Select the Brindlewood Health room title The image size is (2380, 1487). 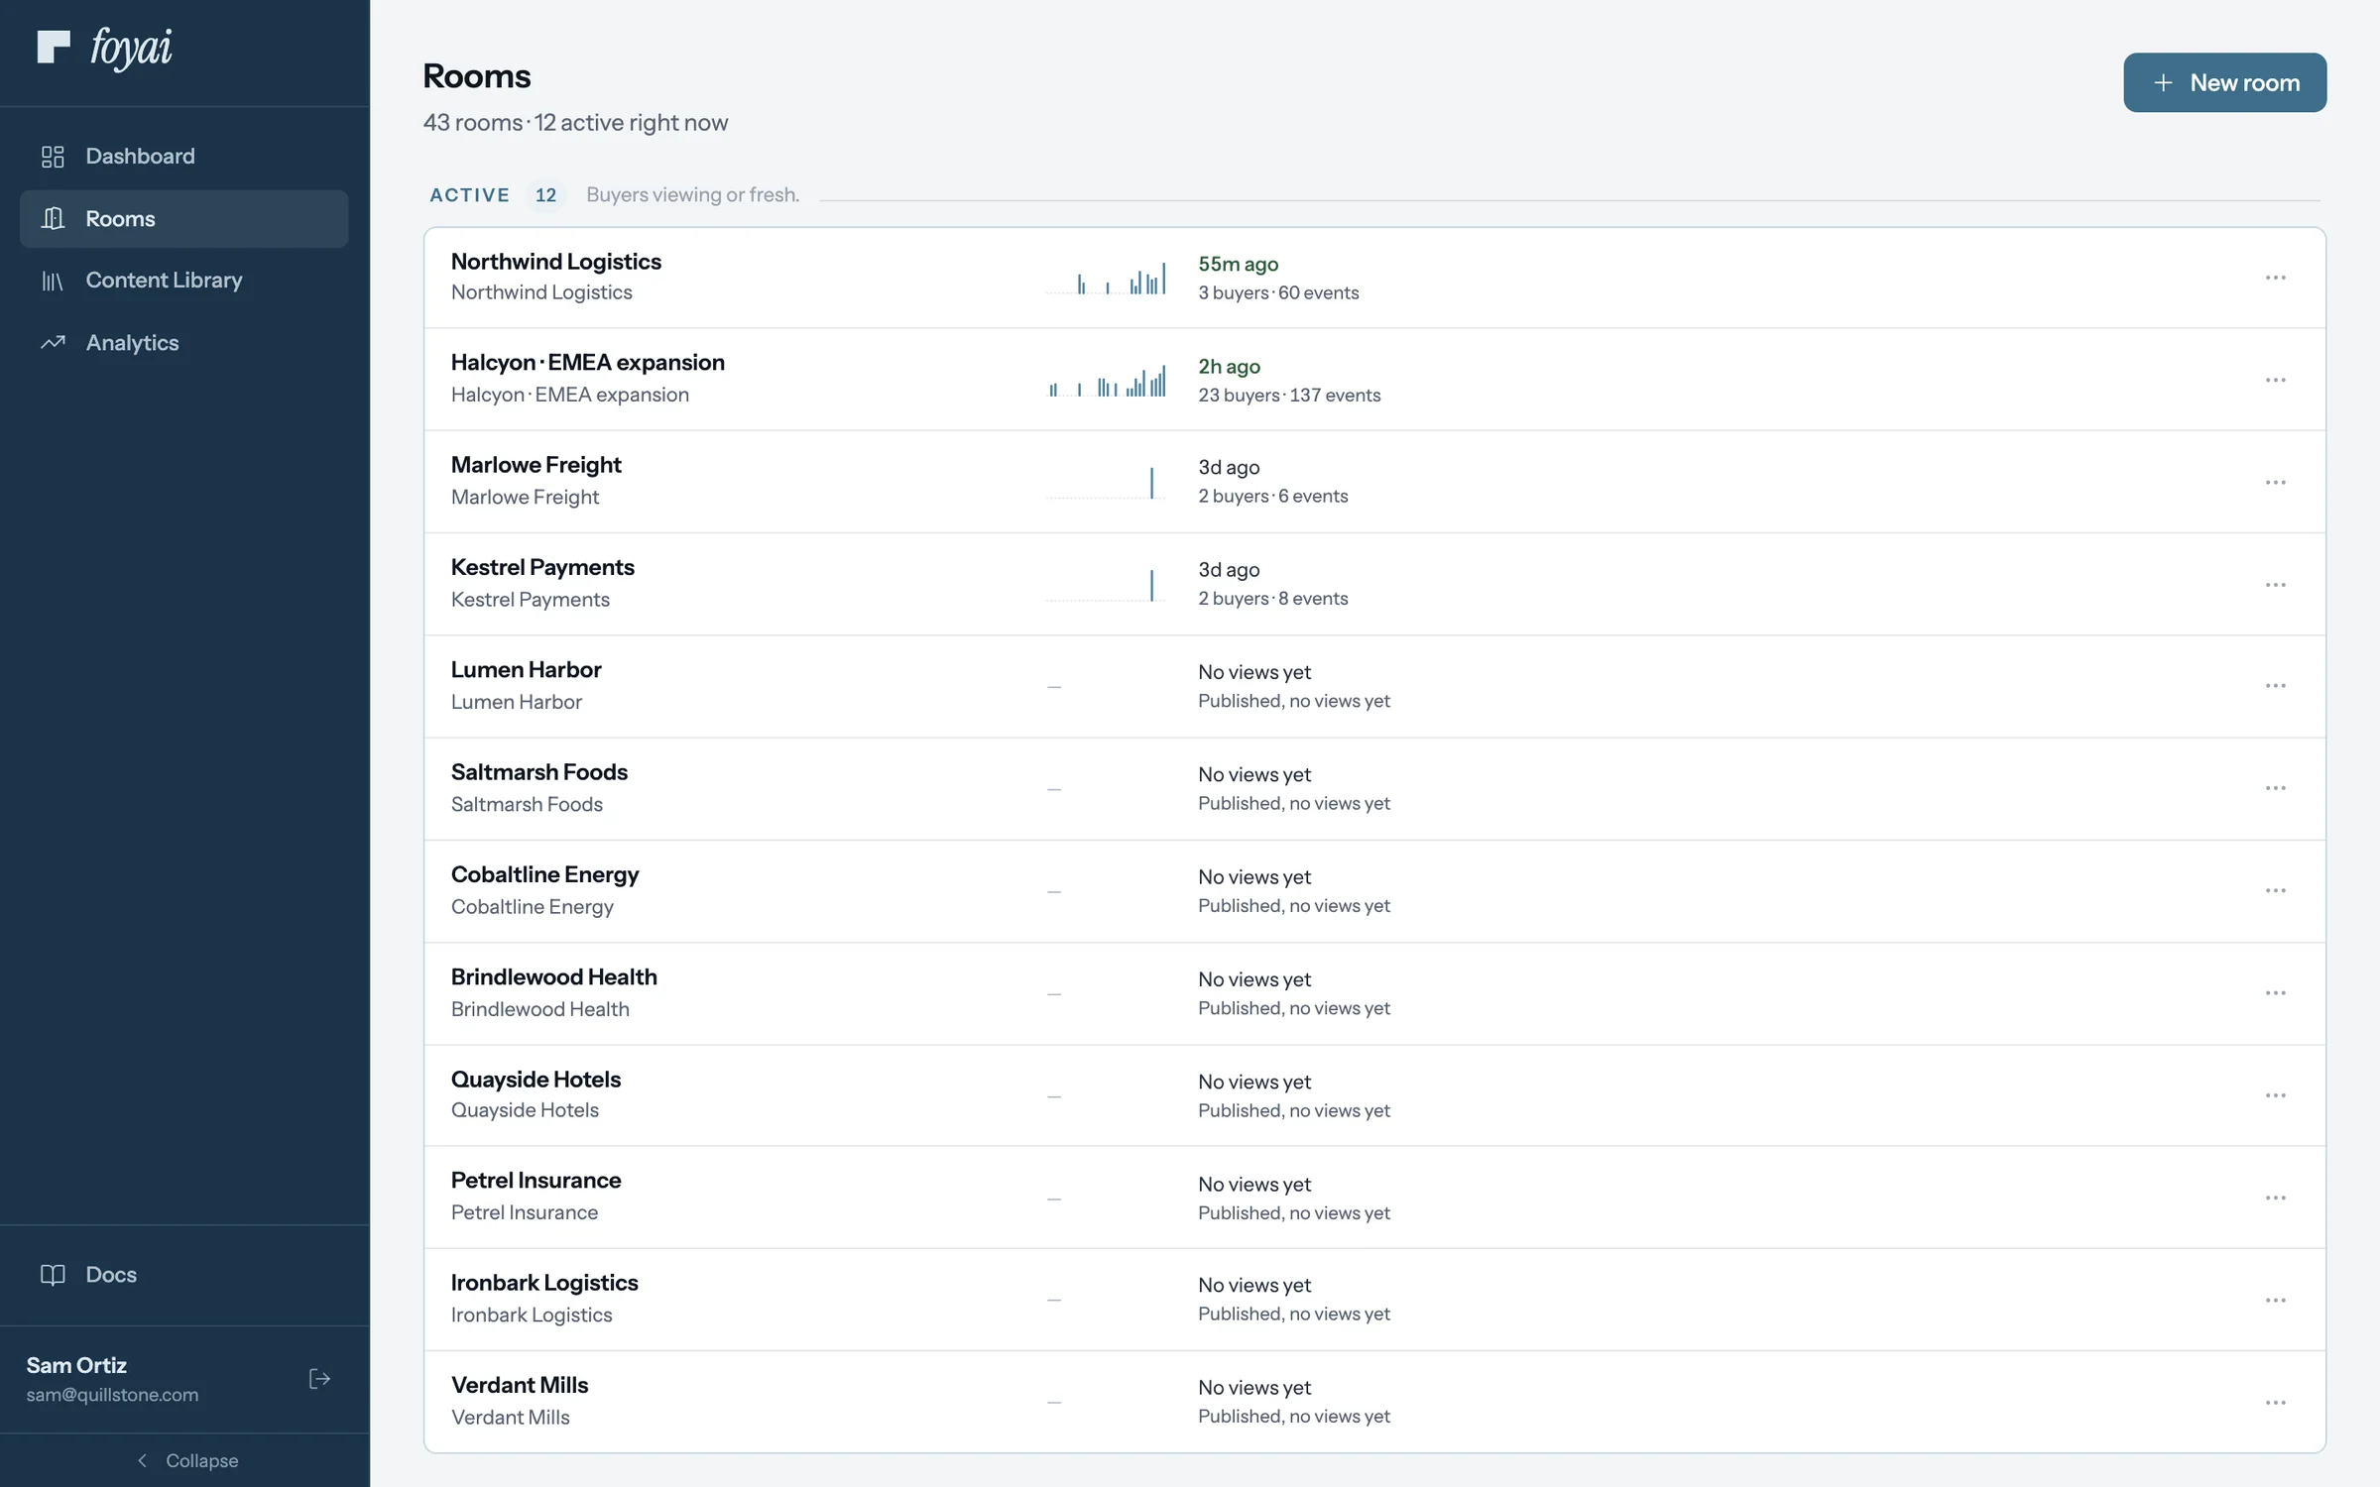553,976
